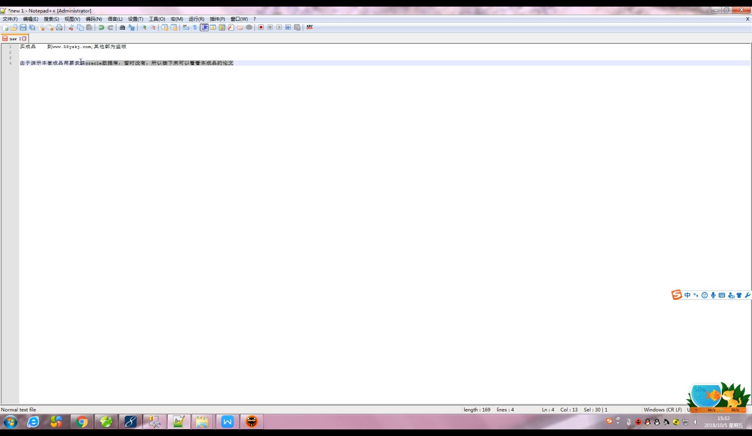Toggle word wrap in toolbar

186,27
